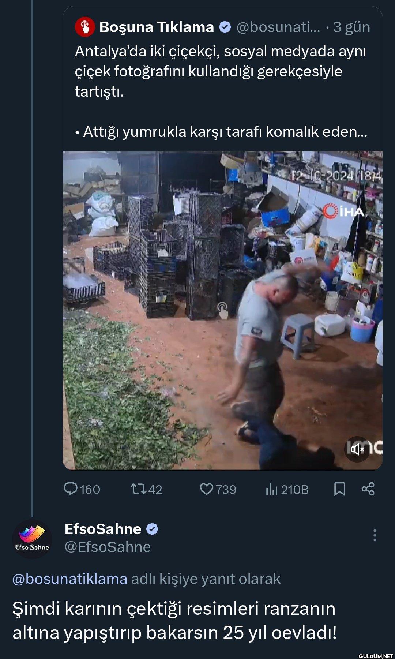Tap the share icon on the post
Image resolution: width=395 pixels, height=659 pixels.
368,489
